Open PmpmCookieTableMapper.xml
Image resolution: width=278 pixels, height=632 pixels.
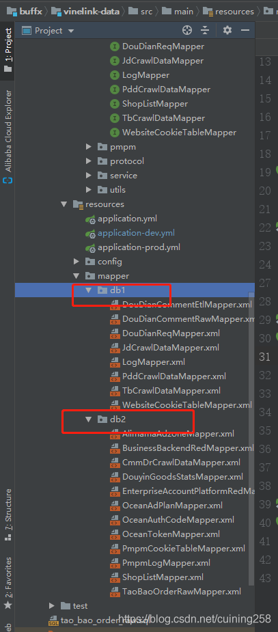[x=184, y=549]
